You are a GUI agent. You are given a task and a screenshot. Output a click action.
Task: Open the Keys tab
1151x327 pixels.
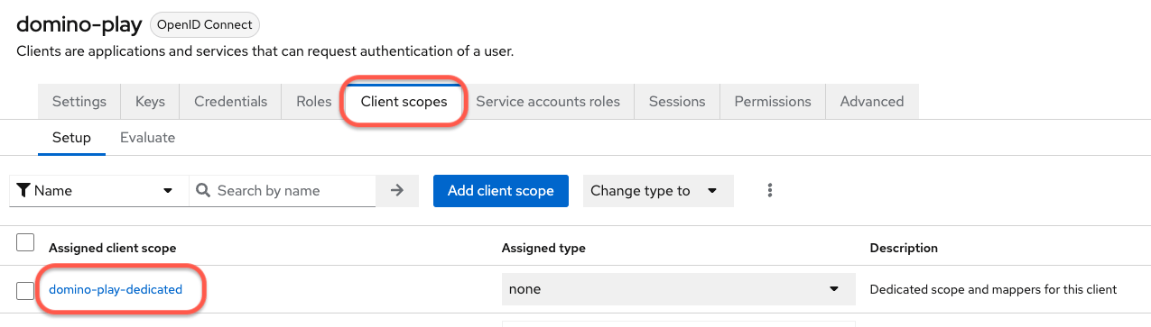pos(150,102)
